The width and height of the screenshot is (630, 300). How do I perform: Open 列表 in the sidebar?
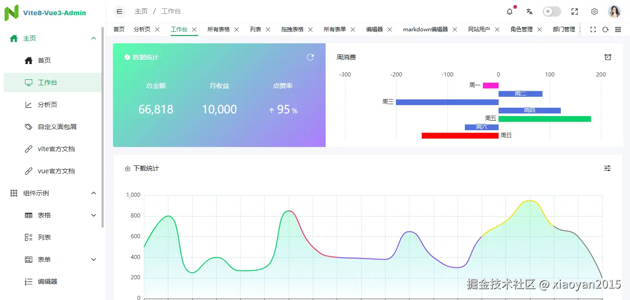pos(53,237)
